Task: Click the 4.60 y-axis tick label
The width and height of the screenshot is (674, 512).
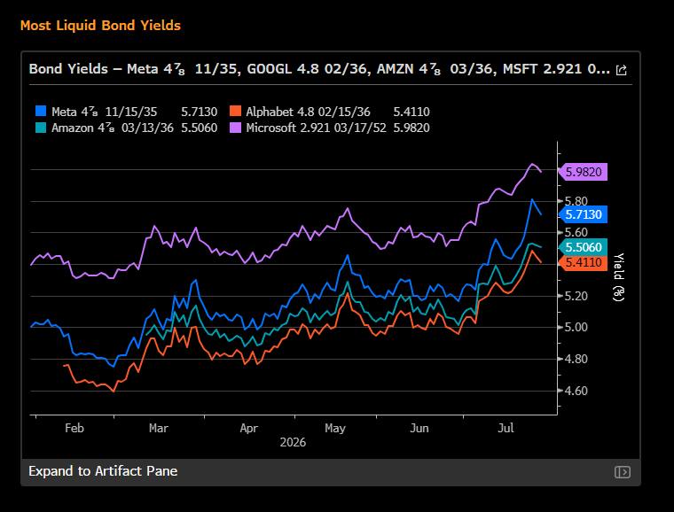Action: [576, 391]
